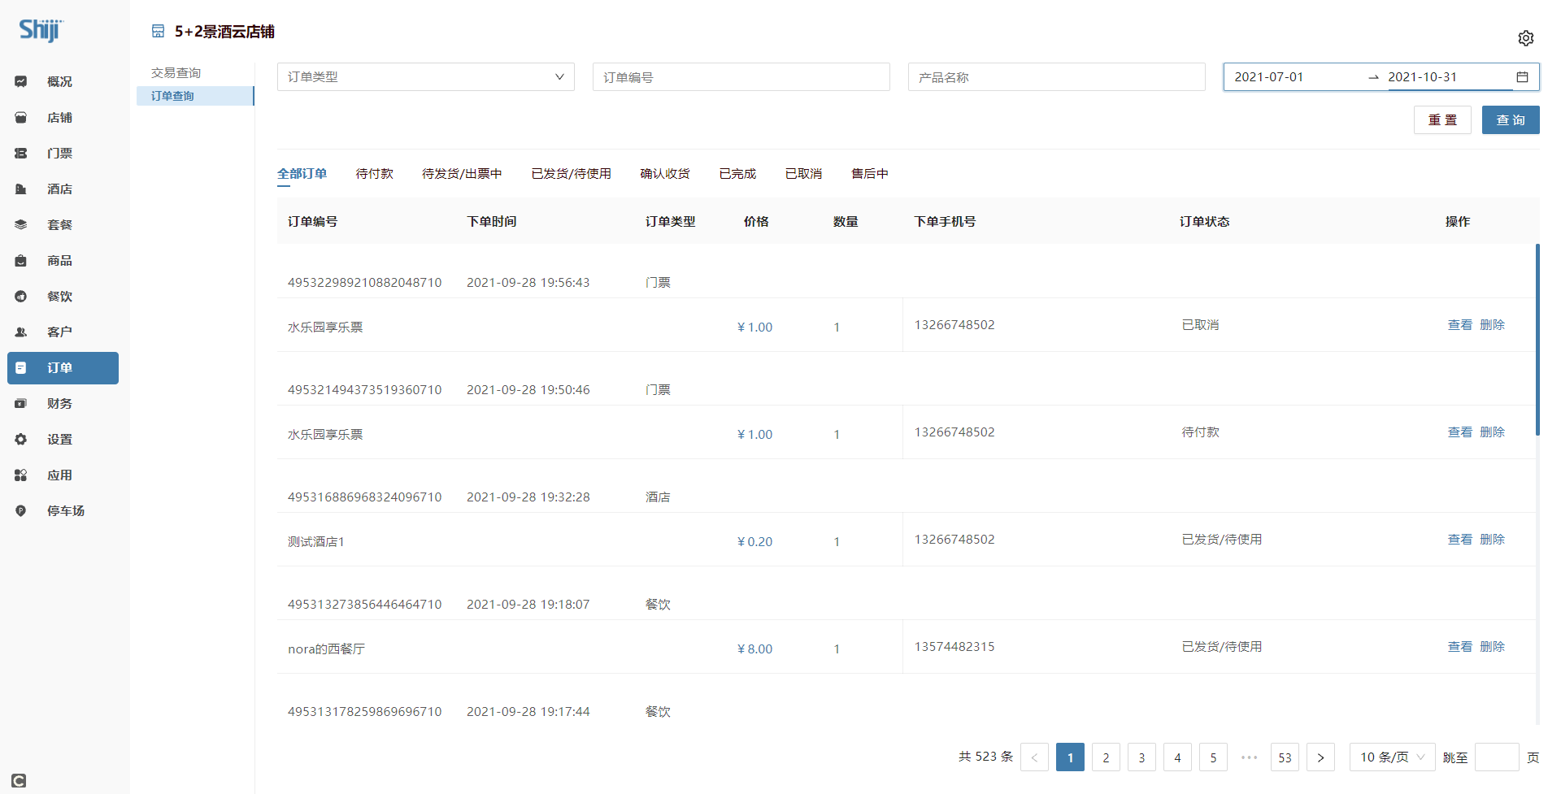Switch to 待付款 tab

click(375, 173)
